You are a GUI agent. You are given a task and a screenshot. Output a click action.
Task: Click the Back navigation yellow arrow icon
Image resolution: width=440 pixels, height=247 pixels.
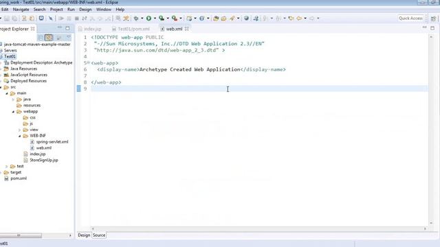299,19
